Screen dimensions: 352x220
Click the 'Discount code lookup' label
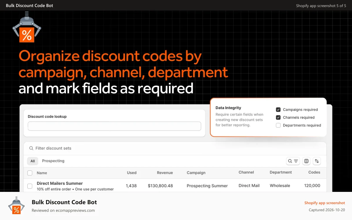[x=47, y=116]
